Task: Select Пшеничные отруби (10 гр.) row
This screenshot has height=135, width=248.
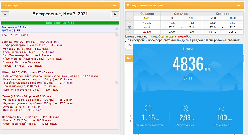Action: (30, 90)
